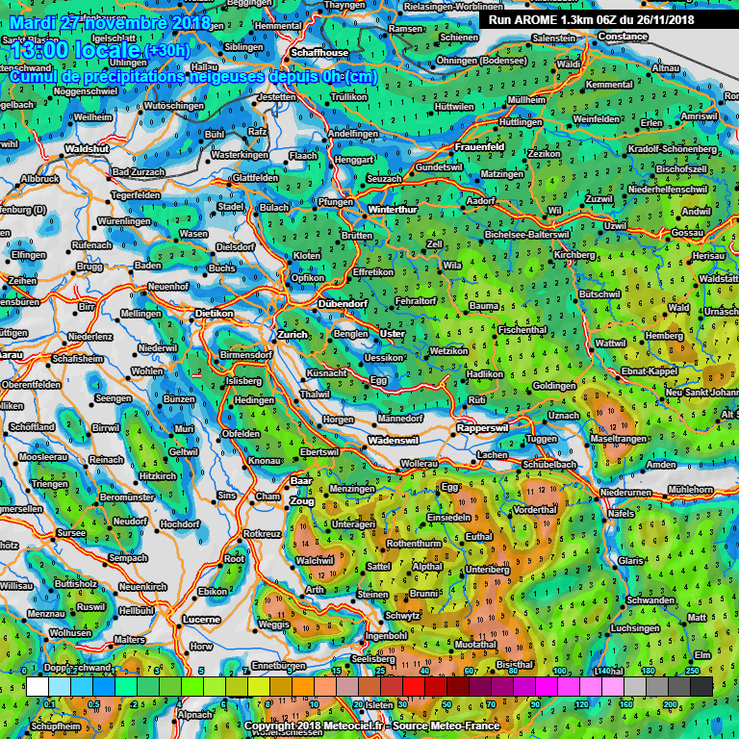739x739 pixels.
Task: Click the Andelfingen label
Action: pos(353,134)
